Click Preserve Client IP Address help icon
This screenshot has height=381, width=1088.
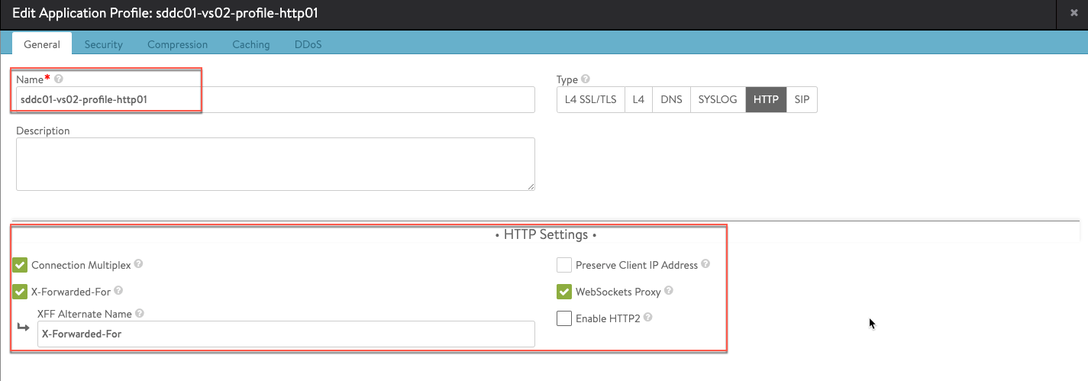tap(705, 264)
